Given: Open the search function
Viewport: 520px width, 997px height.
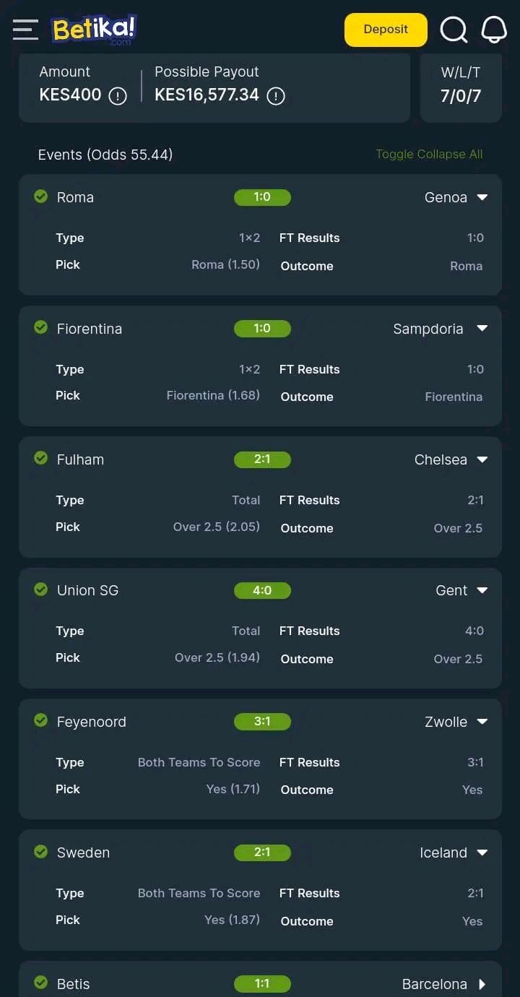Looking at the screenshot, I should [x=454, y=30].
